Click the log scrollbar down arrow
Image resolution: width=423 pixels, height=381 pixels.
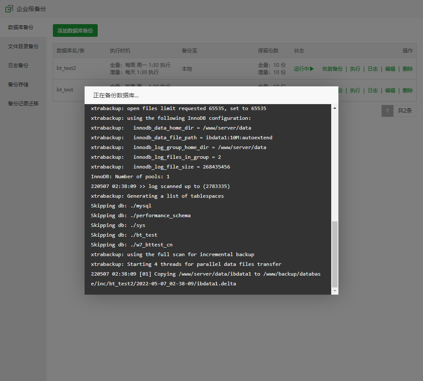[335, 291]
